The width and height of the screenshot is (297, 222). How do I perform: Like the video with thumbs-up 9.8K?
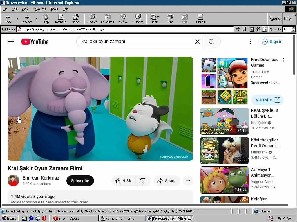coord(124,181)
